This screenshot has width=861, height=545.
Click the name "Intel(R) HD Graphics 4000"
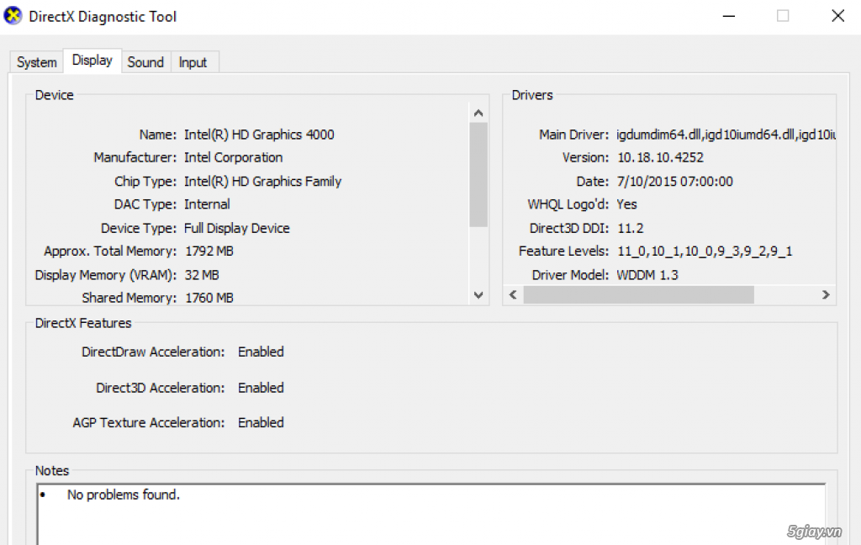tap(259, 135)
